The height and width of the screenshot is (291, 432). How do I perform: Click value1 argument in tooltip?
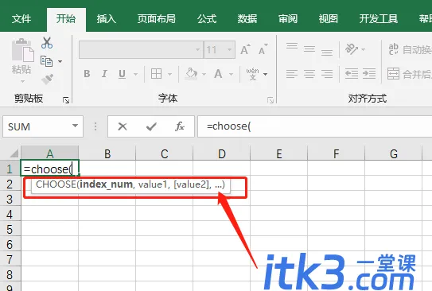(x=153, y=184)
